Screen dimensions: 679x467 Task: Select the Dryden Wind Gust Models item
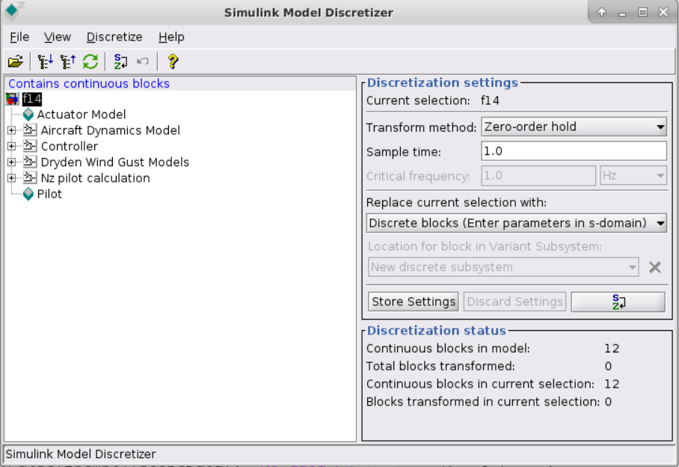(114, 162)
